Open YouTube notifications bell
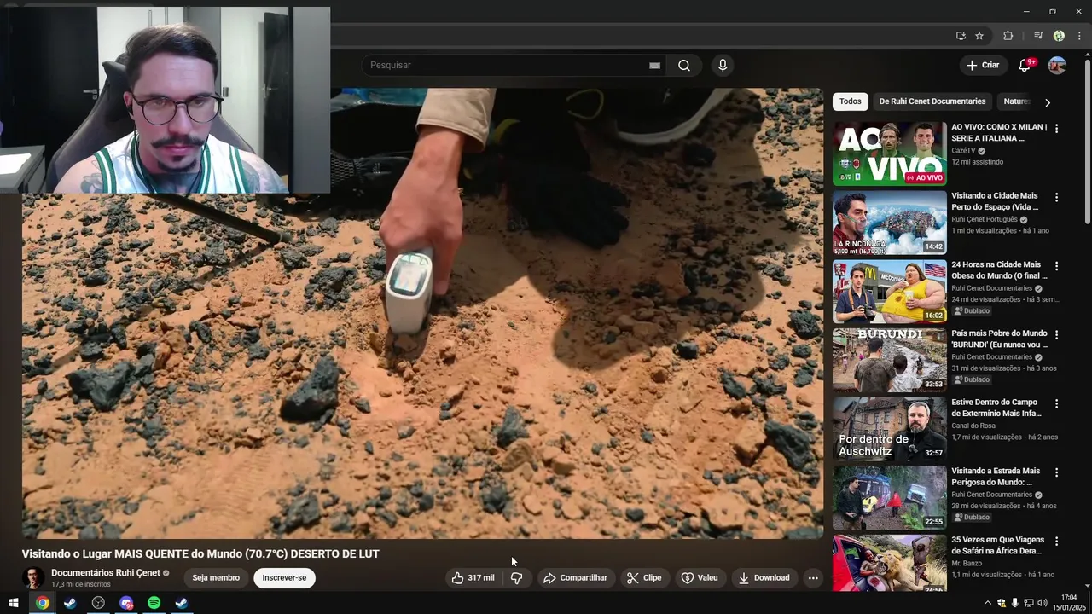 [1025, 66]
